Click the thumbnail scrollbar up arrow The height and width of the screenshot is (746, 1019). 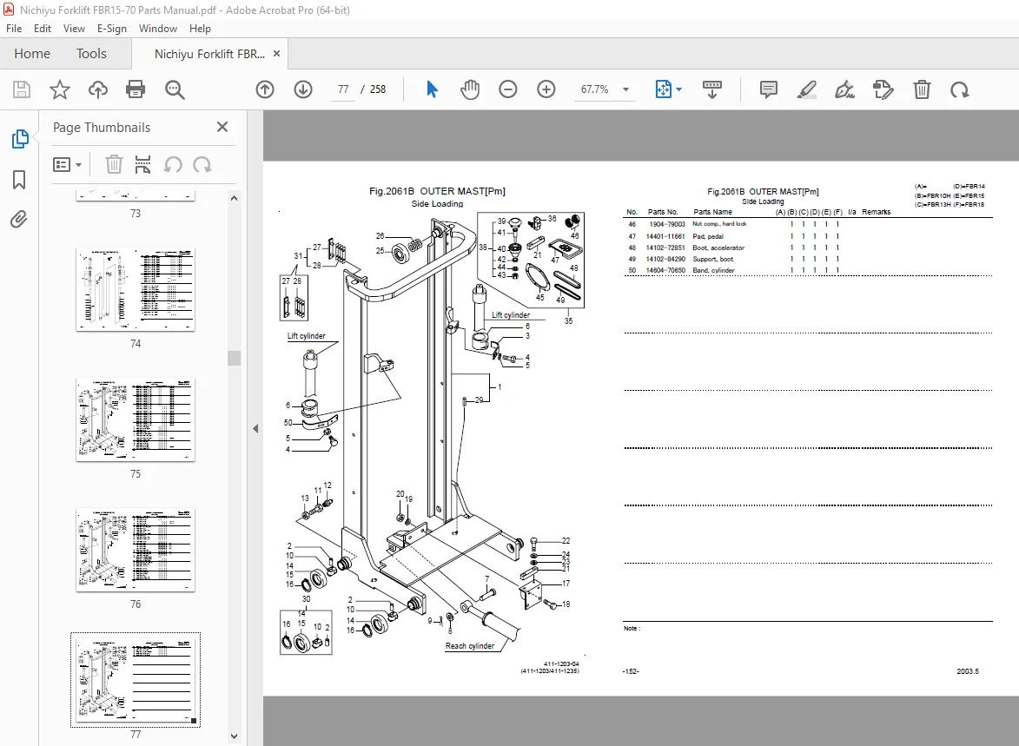[x=234, y=198]
